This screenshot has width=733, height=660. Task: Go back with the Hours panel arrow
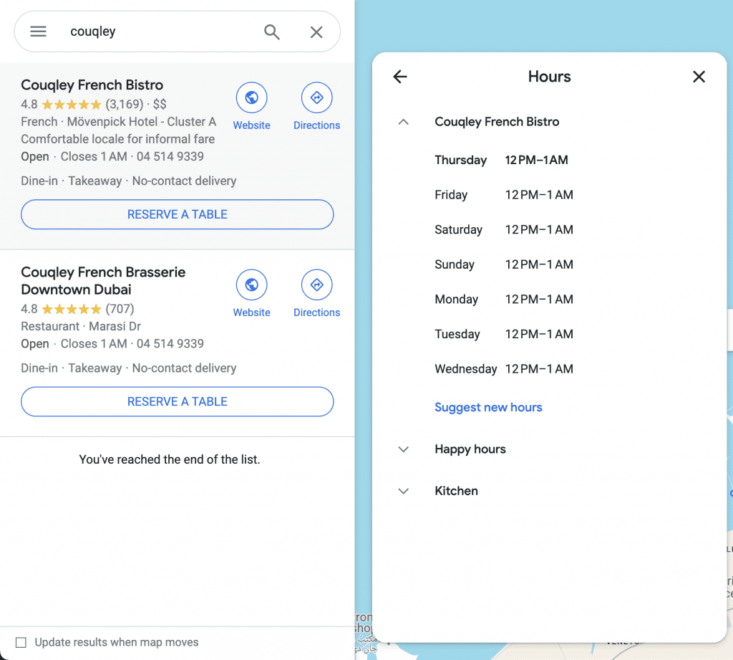(400, 76)
